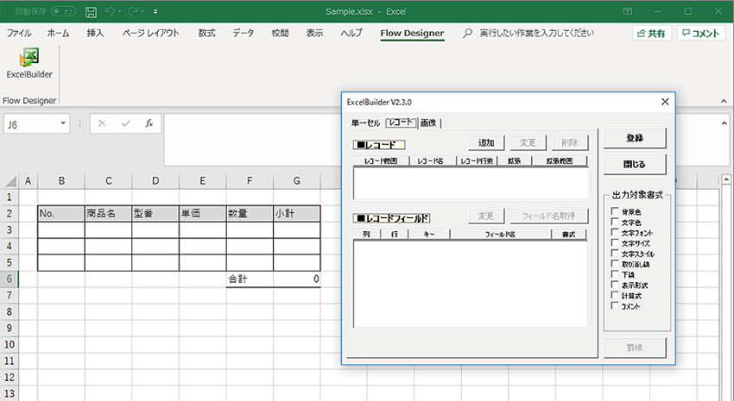Switch to 単一セル tab in ExcelBuilder
734x401 pixels.
click(365, 123)
